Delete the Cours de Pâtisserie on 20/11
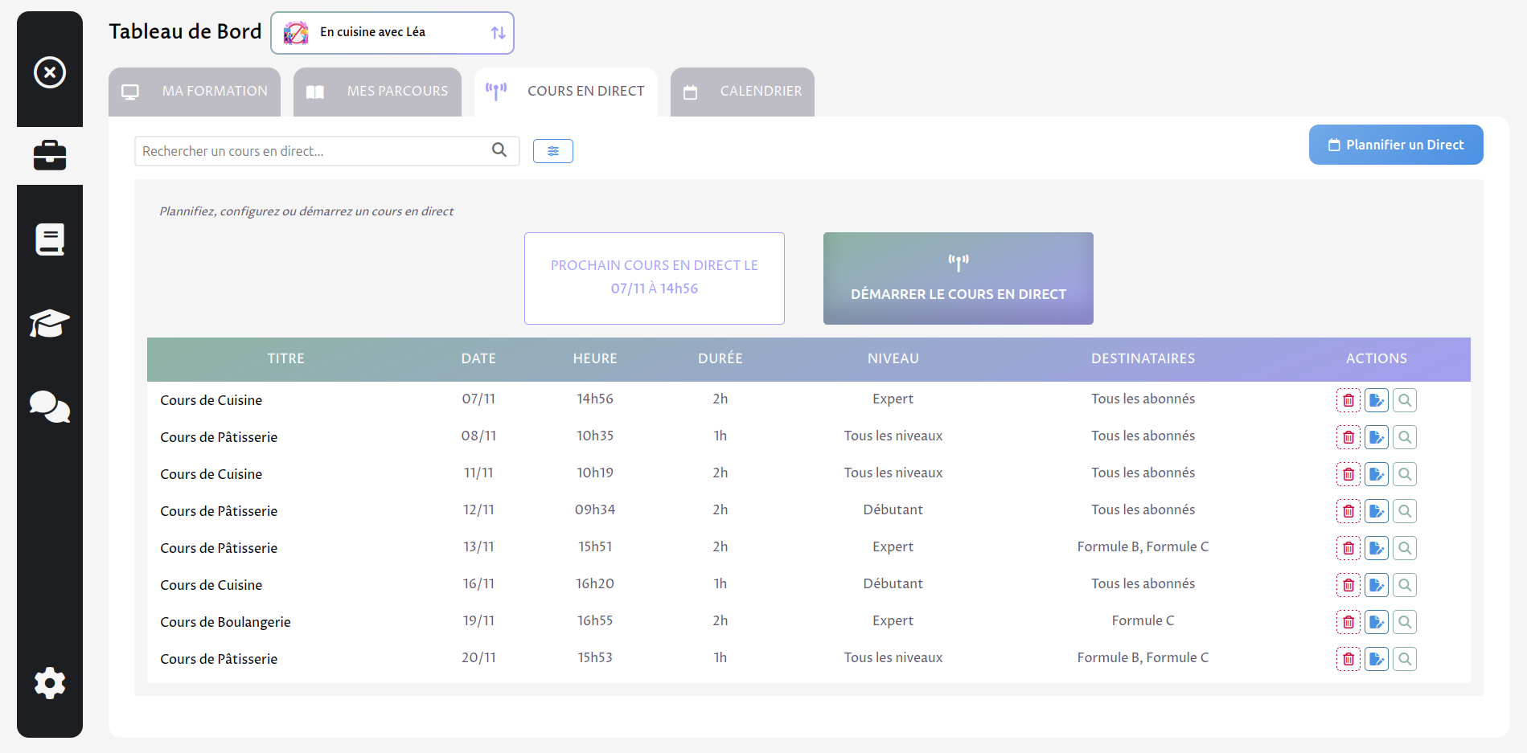Image resolution: width=1527 pixels, height=753 pixels. (x=1348, y=658)
